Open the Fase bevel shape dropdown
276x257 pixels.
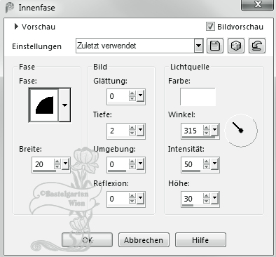point(64,105)
